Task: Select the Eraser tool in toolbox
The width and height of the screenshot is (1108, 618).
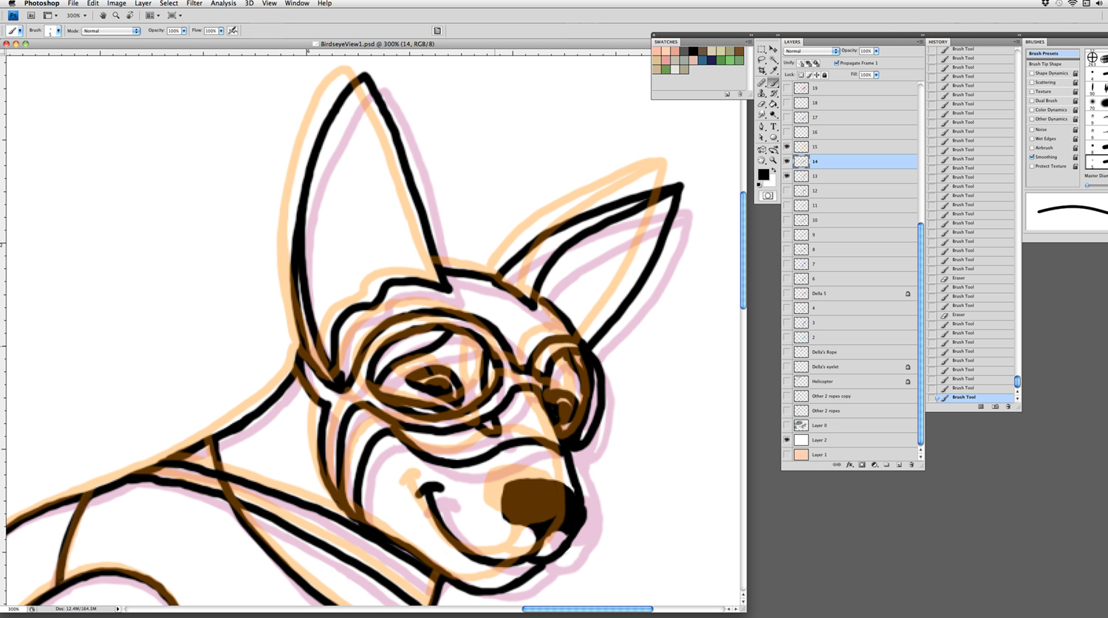Action: pyautogui.click(x=761, y=104)
